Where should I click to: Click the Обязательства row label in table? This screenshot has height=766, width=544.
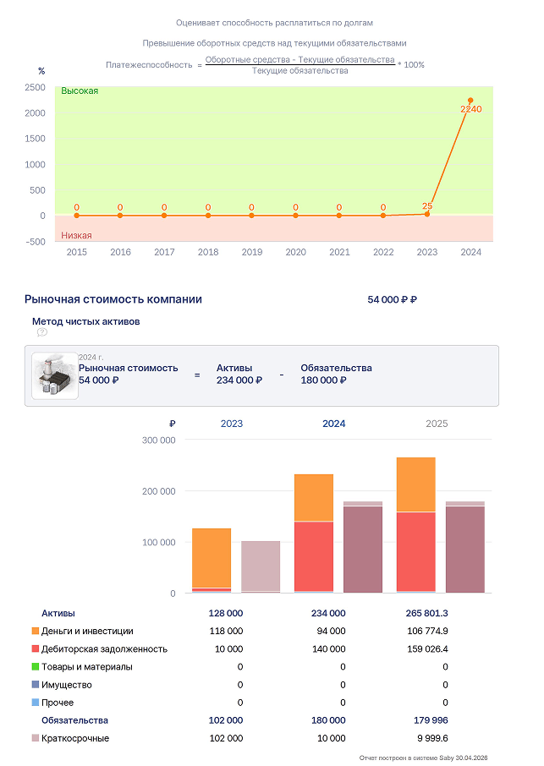(74, 720)
